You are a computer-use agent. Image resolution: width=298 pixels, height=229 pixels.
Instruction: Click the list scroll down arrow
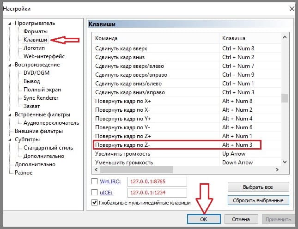(x=285, y=162)
